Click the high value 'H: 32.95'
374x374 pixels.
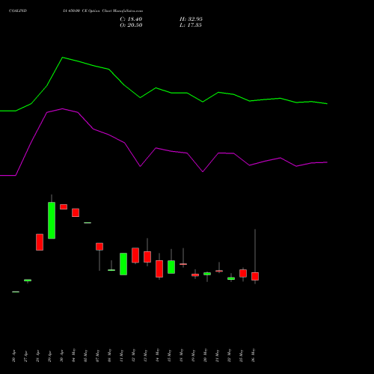click(x=191, y=19)
